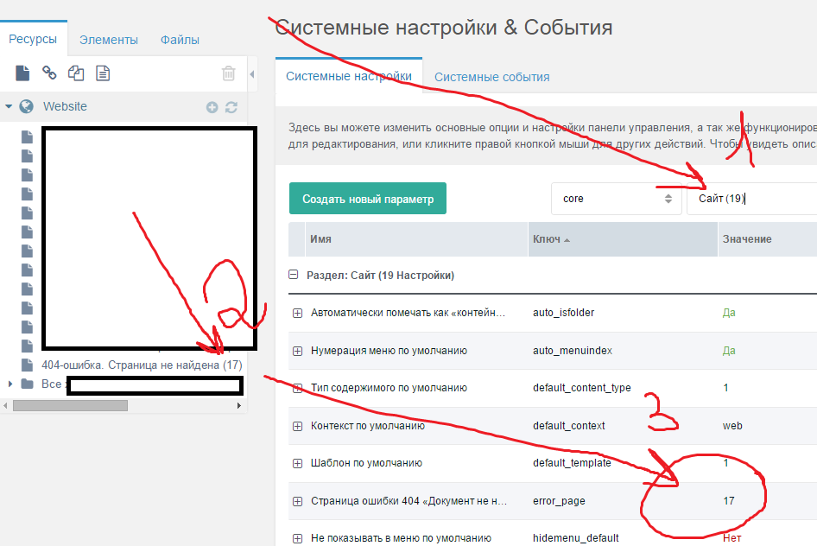Image resolution: width=817 pixels, height=546 pixels.
Task: Click the tree scrollbar left arrow
Action: pyautogui.click(x=5, y=405)
